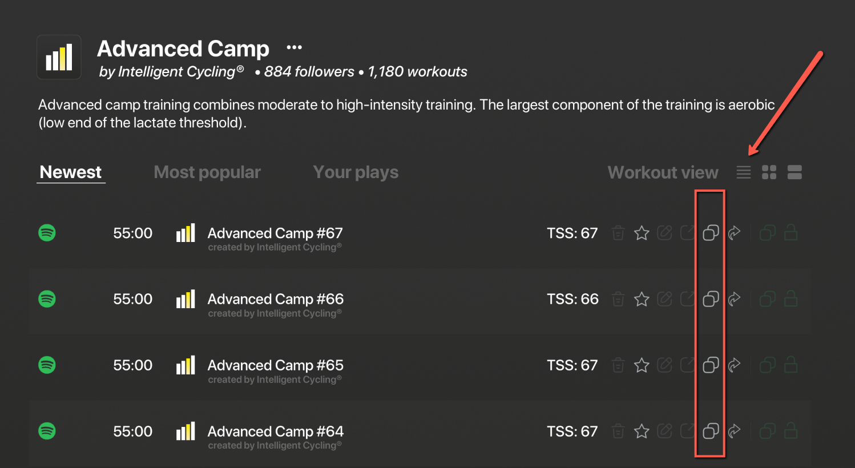Open Advanced Camp #67 in external window
The image size is (855, 468).
[687, 233]
